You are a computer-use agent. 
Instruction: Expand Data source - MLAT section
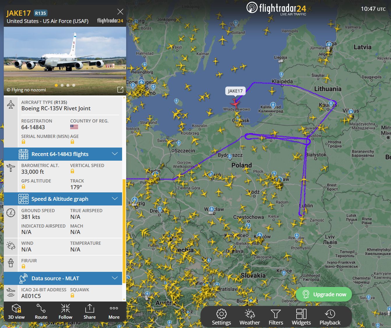click(63, 278)
